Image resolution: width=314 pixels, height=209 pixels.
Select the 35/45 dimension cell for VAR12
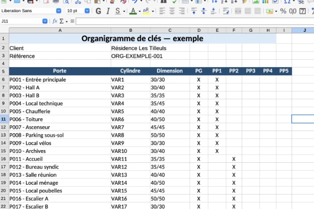[170, 167]
